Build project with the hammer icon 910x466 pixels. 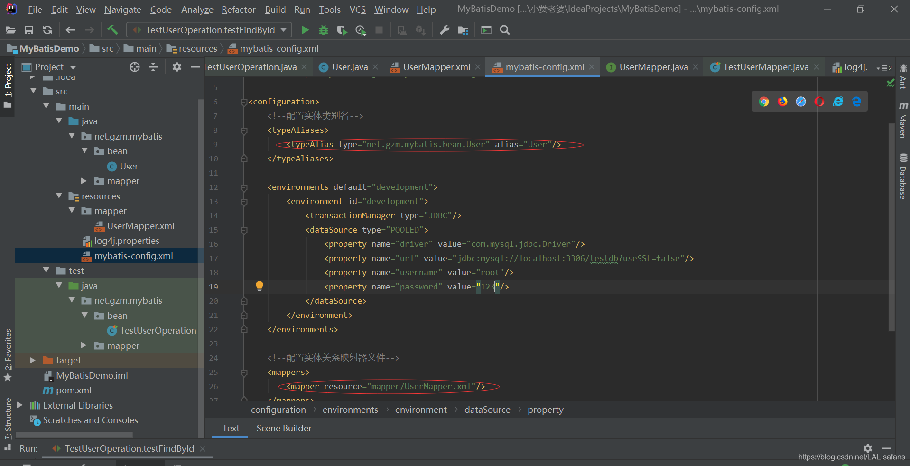[x=112, y=30]
